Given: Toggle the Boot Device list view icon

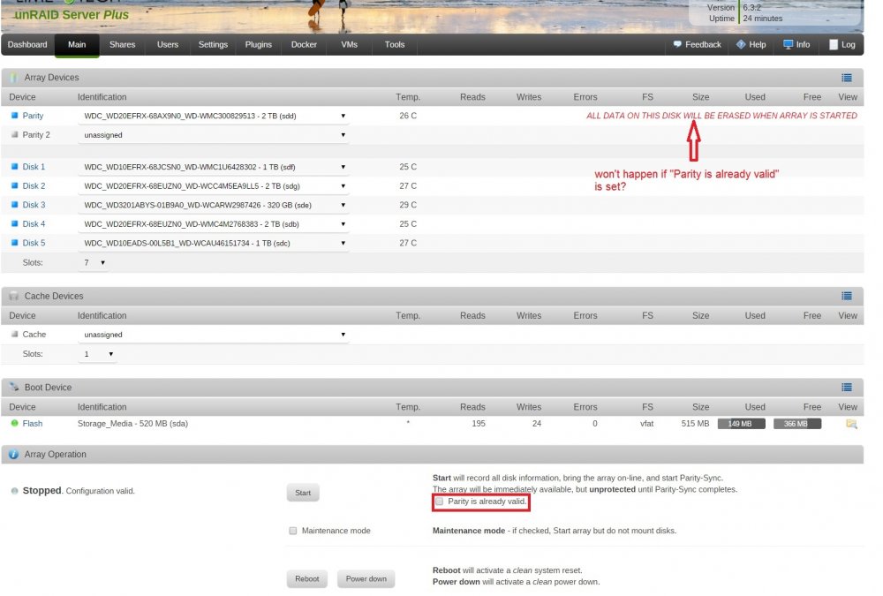Looking at the screenshot, I should coord(847,387).
